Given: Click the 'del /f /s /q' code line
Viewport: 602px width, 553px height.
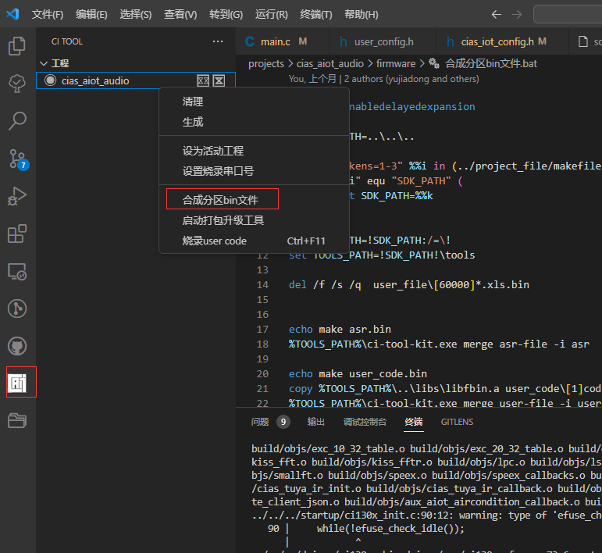Looking at the screenshot, I should pos(409,285).
